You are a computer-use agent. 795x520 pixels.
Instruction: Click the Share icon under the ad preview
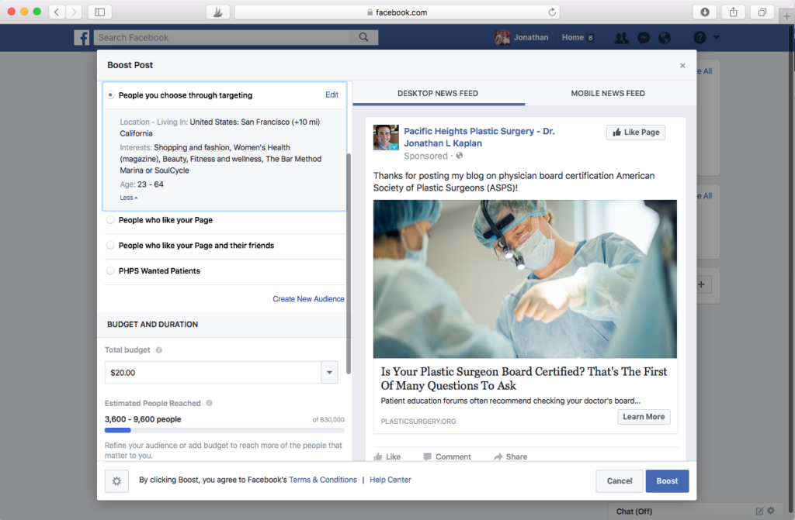498,456
